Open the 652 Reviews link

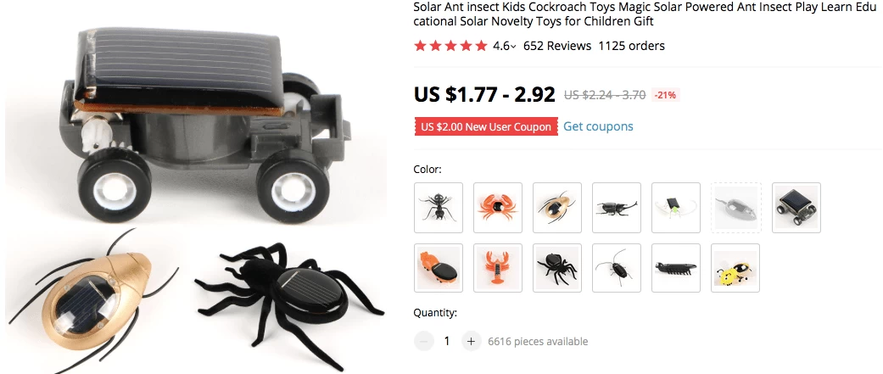(557, 46)
